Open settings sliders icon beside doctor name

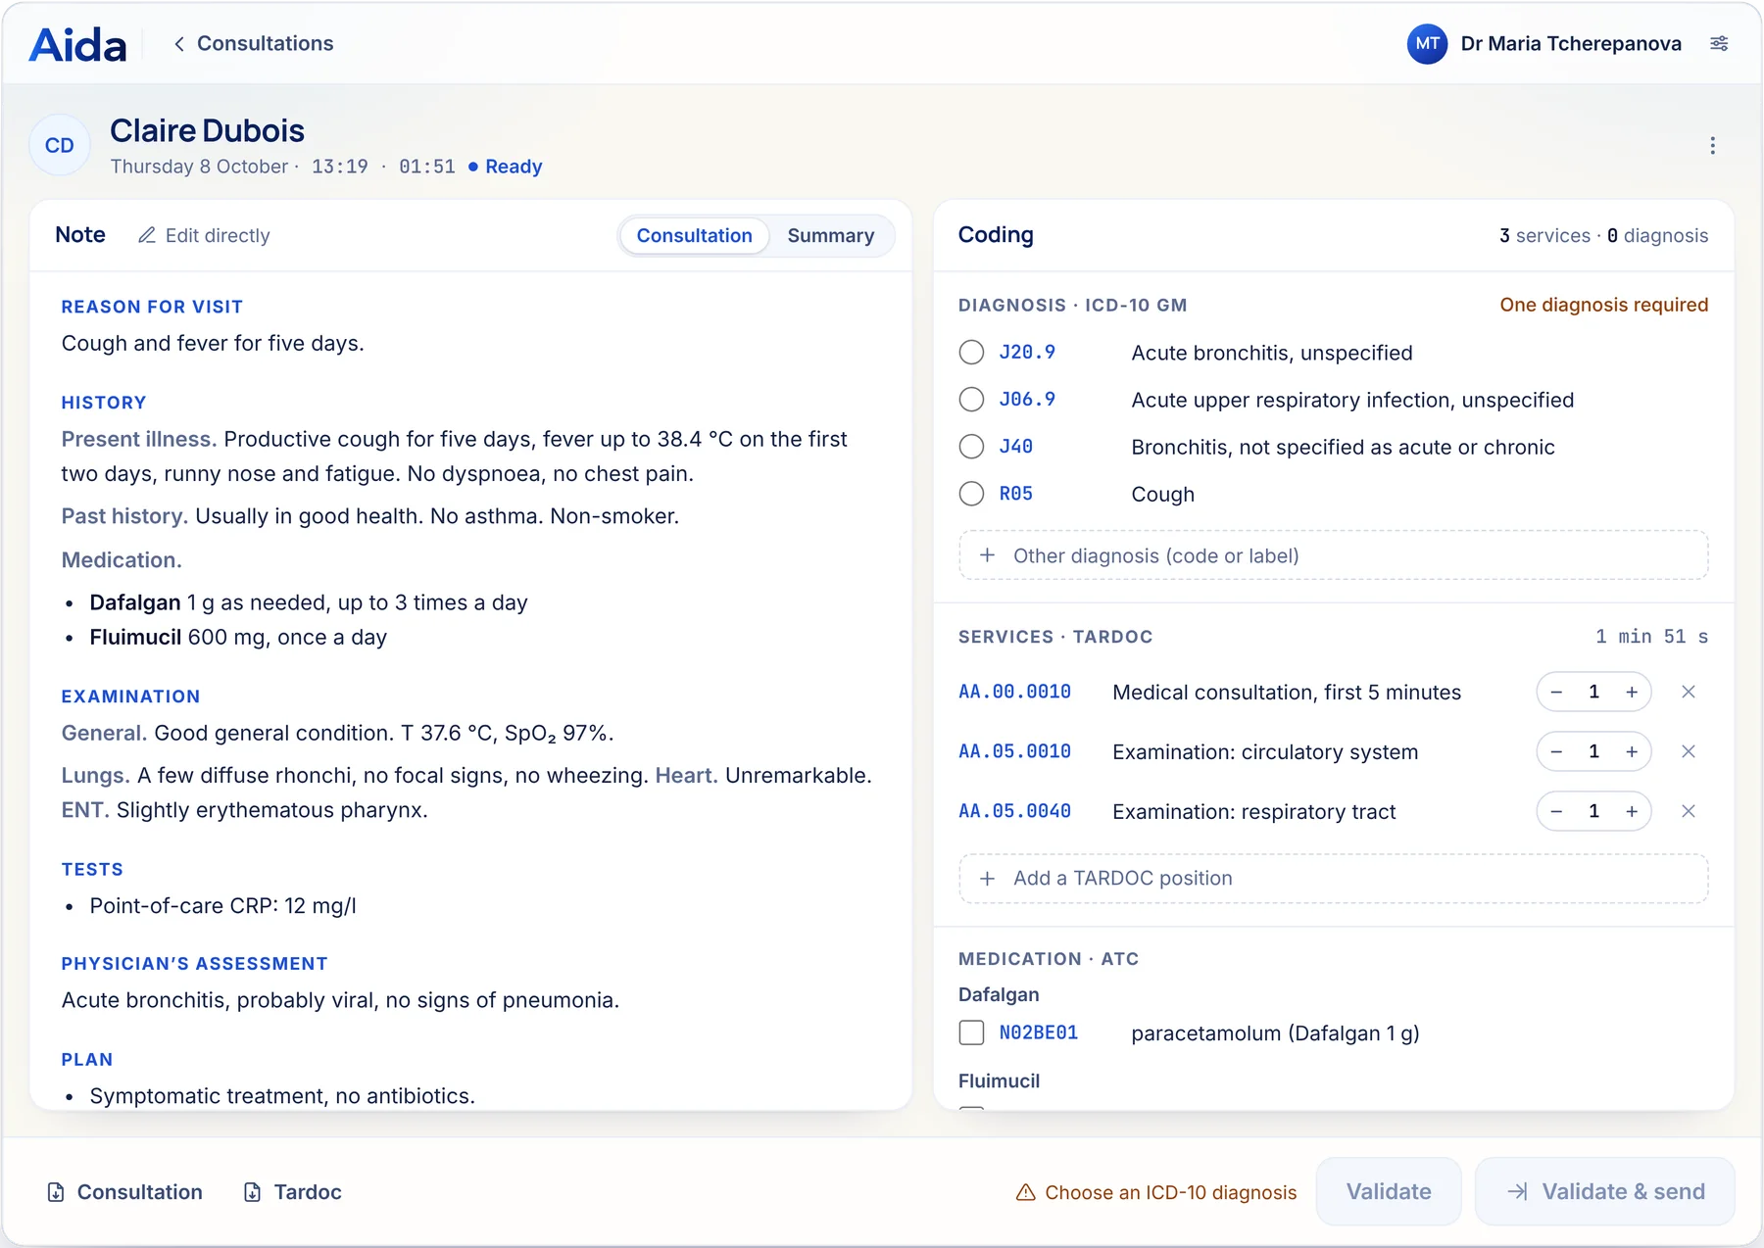pos(1719,43)
